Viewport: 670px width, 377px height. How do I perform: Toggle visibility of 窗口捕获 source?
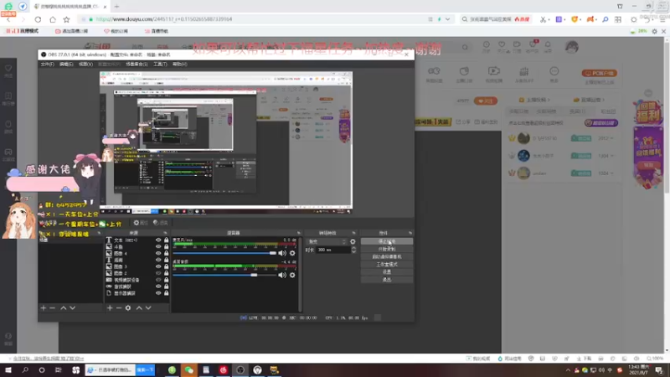[x=158, y=287]
